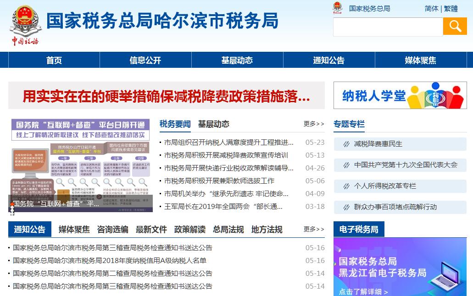Open the 媒体聚焦 navigation menu
The width and height of the screenshot is (473, 296).
pyautogui.click(x=421, y=60)
